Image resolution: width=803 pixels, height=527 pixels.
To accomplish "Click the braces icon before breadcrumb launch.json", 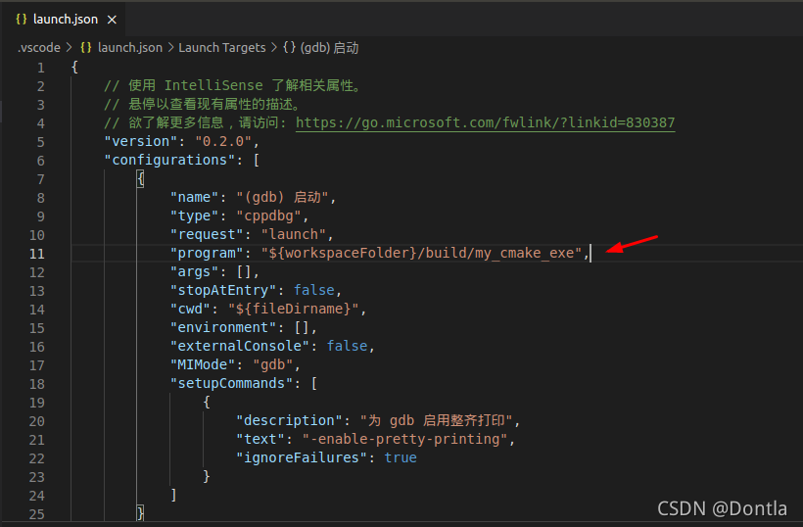I will click(86, 48).
